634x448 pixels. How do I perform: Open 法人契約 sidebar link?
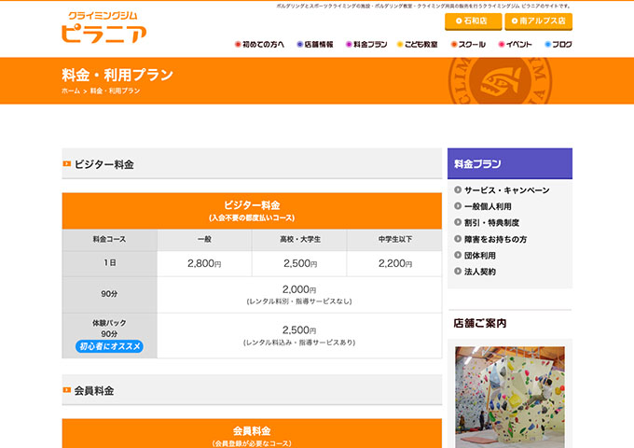(480, 272)
